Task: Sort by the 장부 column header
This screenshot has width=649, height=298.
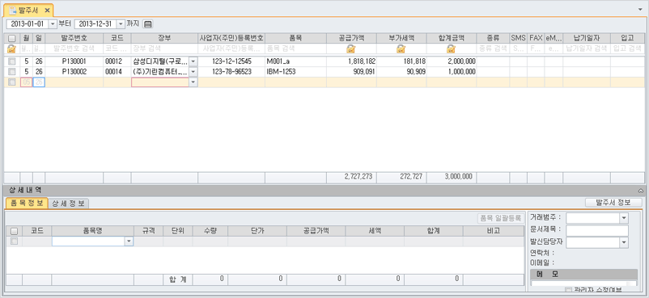Action: tap(164, 38)
